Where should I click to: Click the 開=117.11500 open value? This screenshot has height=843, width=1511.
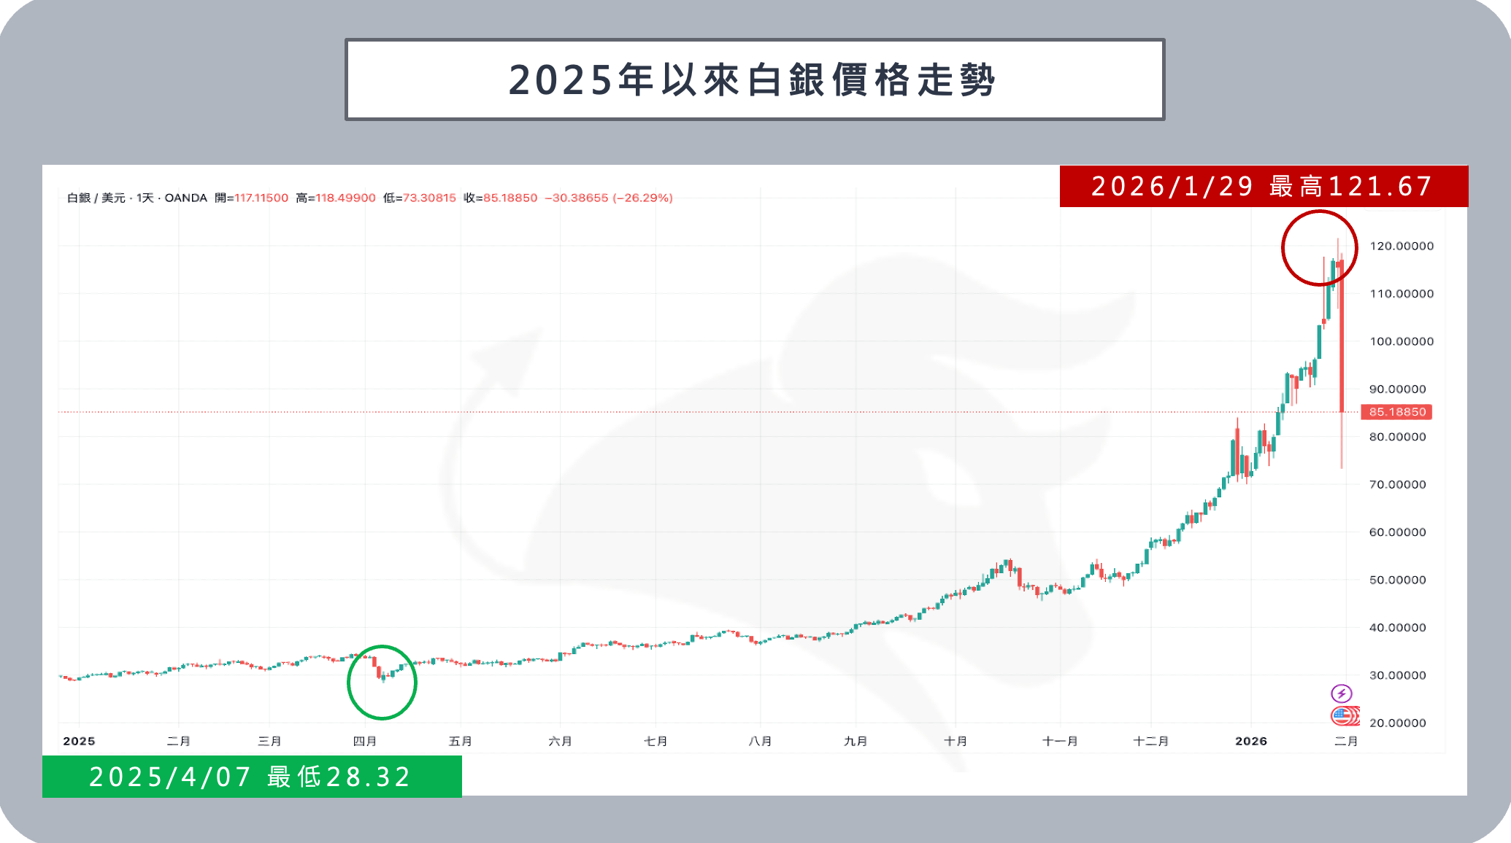252,198
